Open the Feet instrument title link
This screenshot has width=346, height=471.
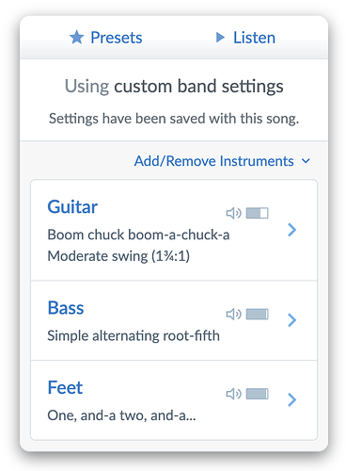tap(65, 387)
